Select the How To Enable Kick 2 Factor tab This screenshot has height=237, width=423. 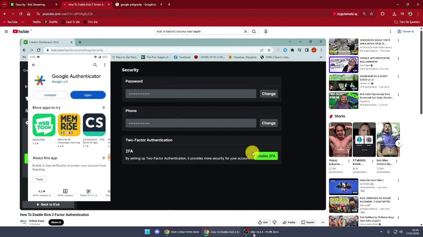point(86,5)
